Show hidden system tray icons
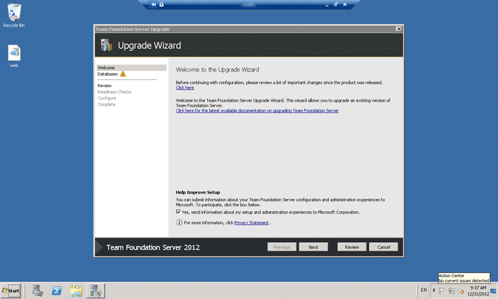Screen dimensions: 498x299 pos(434,290)
